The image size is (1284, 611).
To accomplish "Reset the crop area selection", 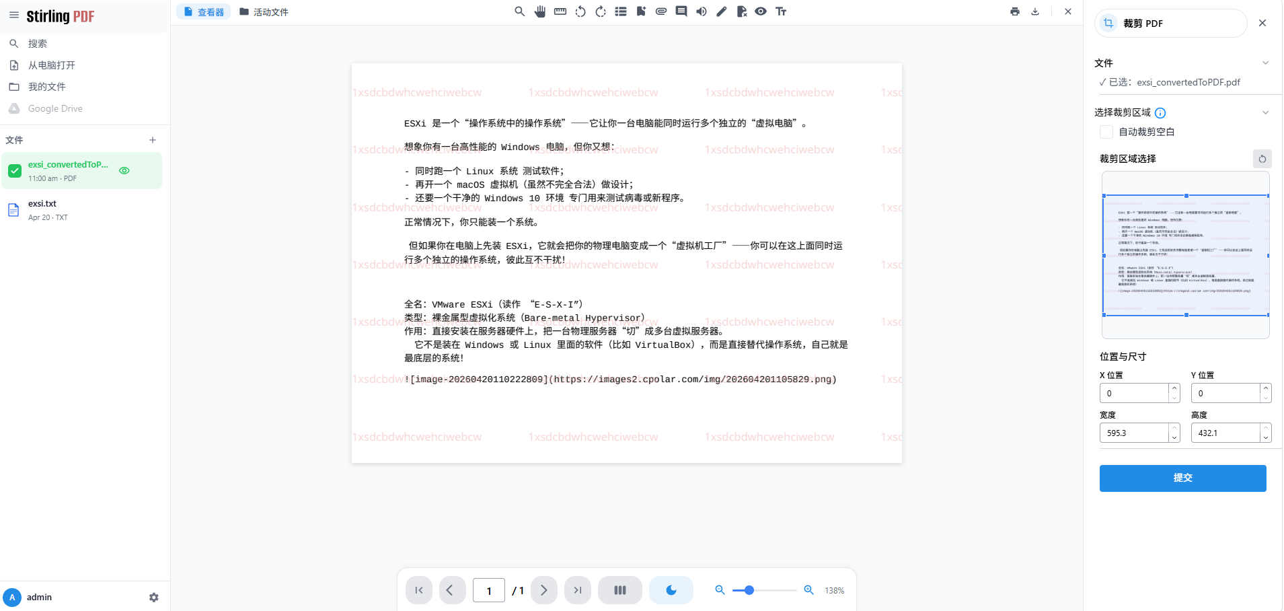I will click(x=1262, y=159).
